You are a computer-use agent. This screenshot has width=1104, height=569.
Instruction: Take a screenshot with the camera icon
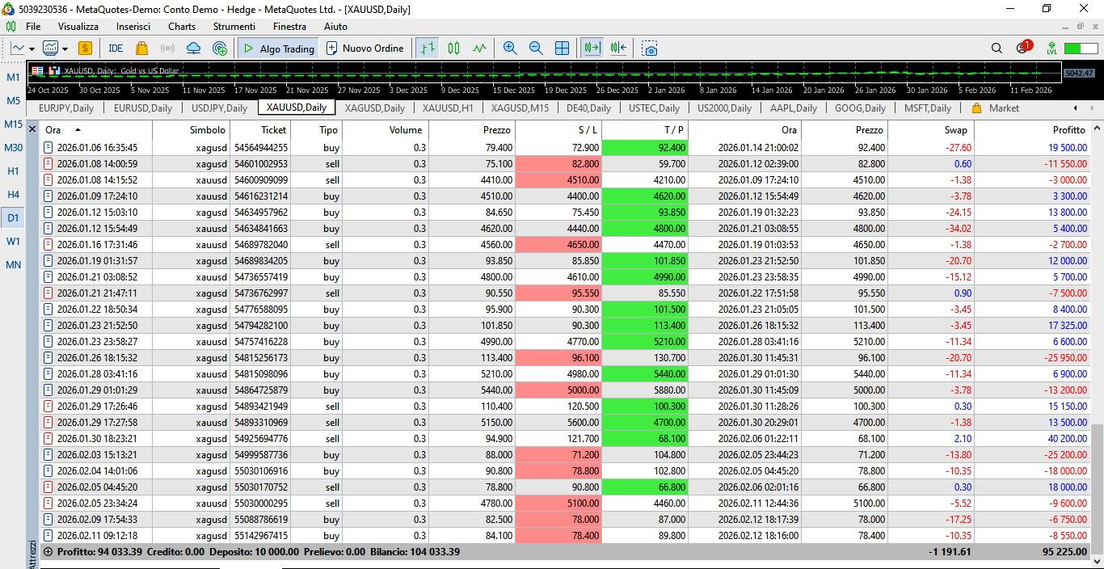pyautogui.click(x=650, y=48)
